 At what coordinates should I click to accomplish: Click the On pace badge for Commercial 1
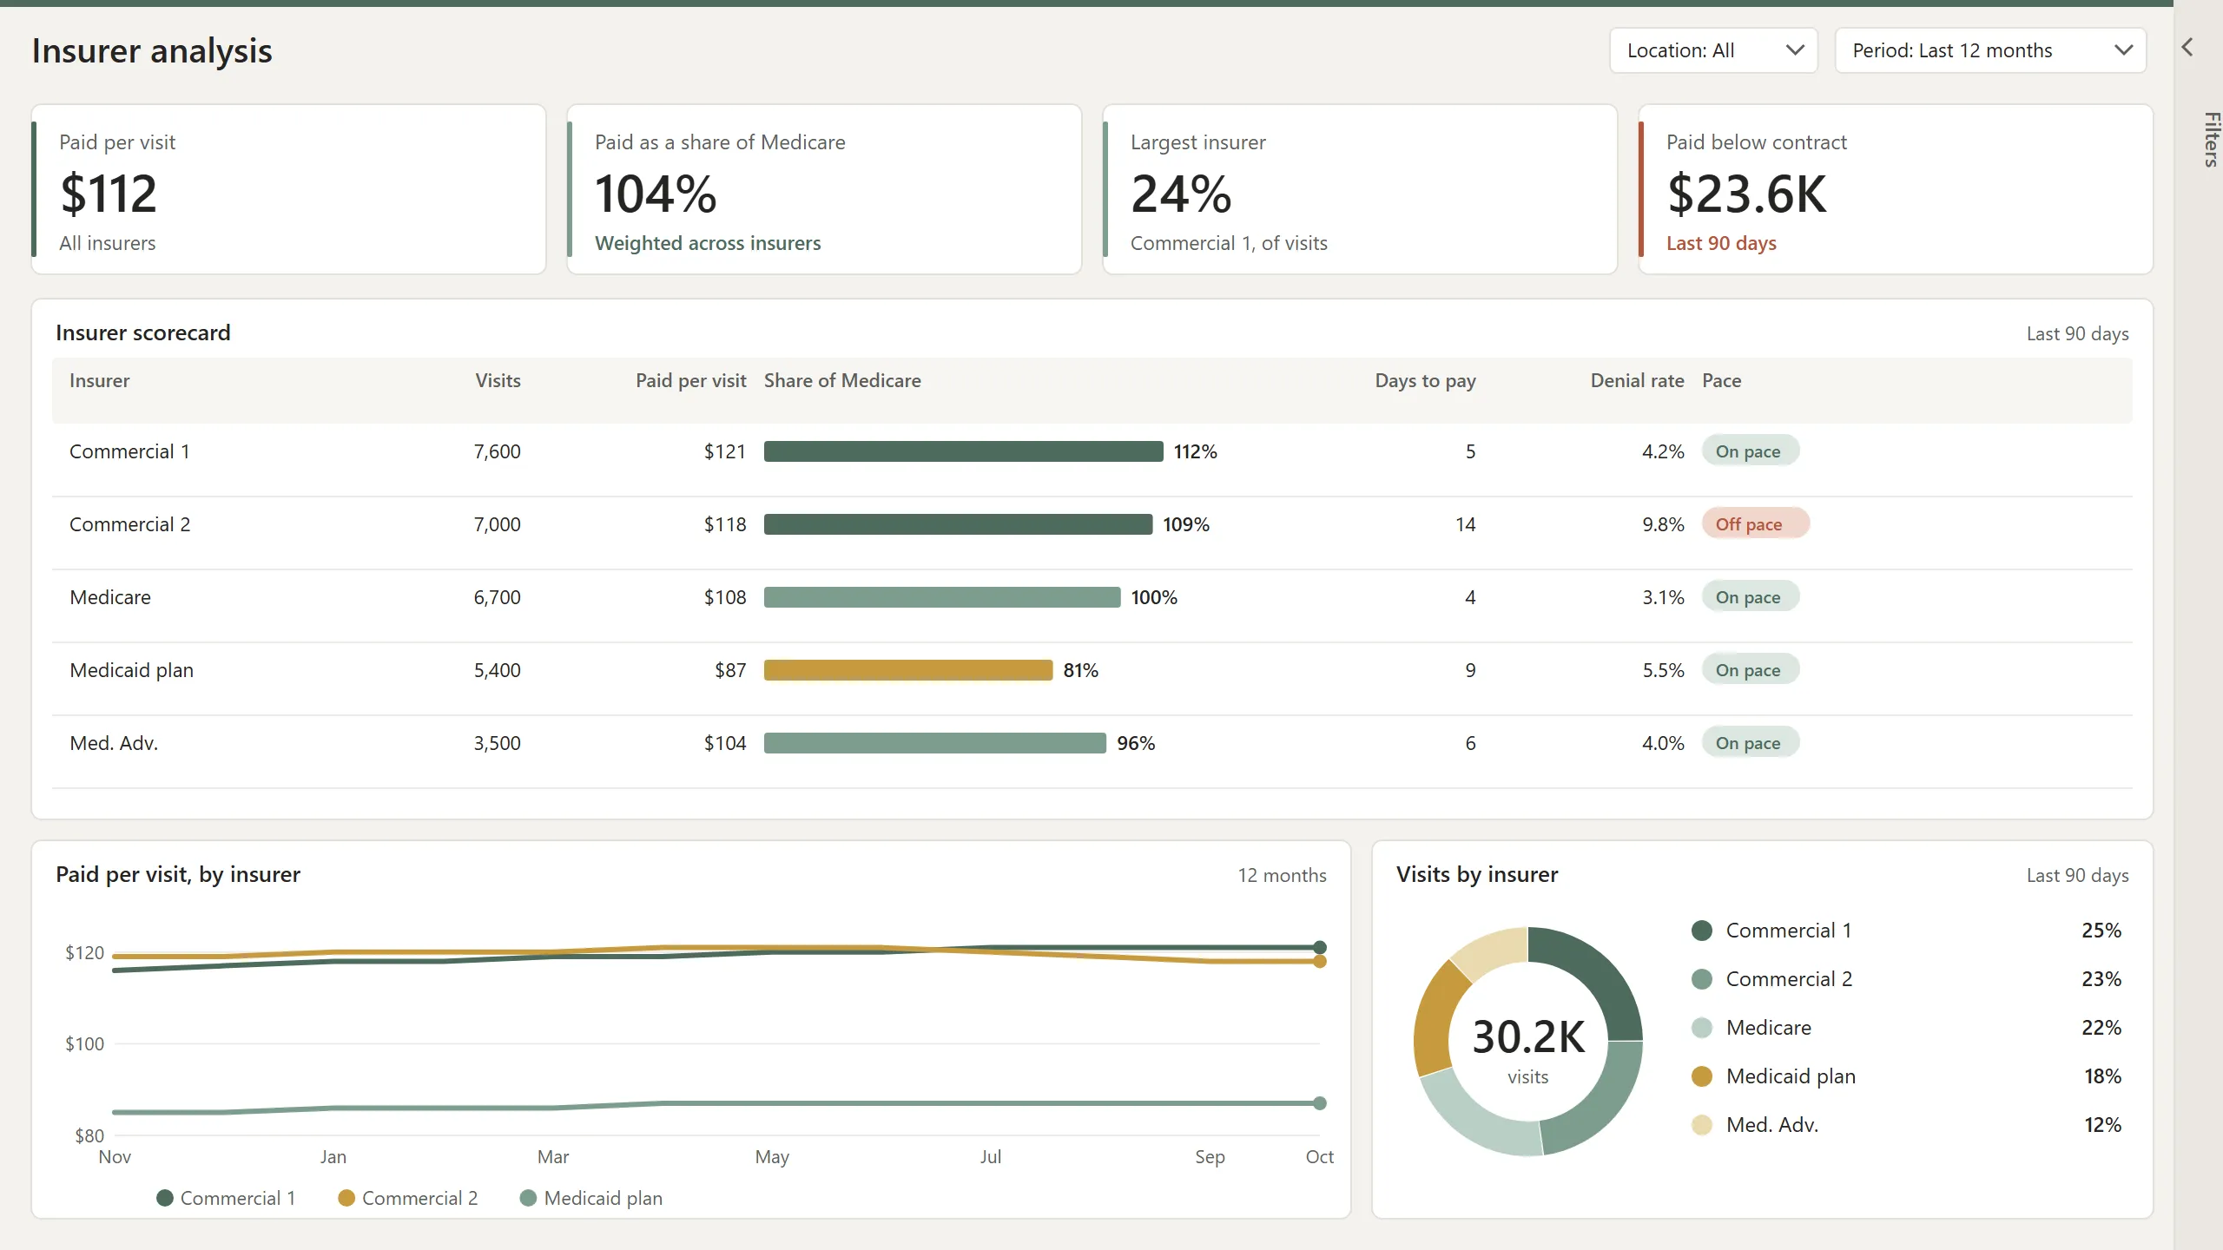pos(1750,451)
